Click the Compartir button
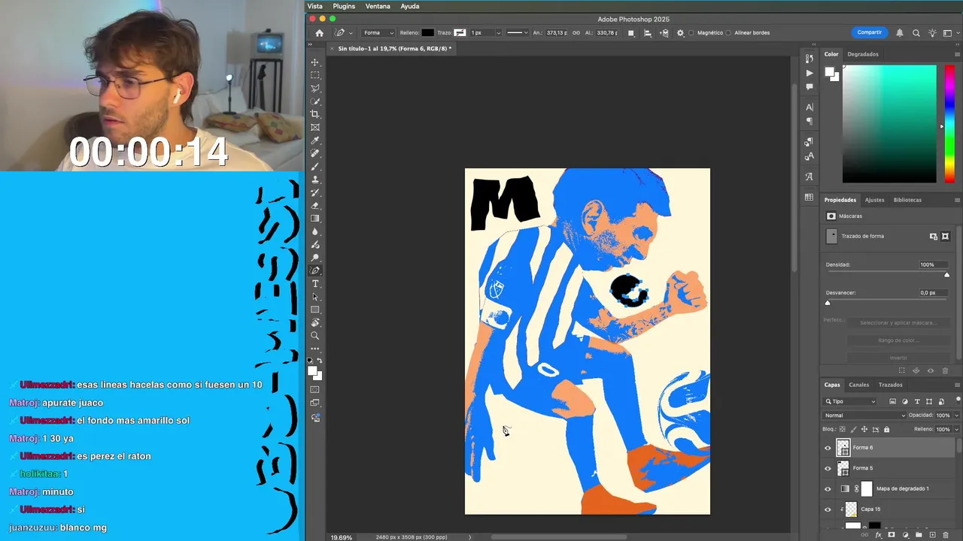The width and height of the screenshot is (963, 541). pyautogui.click(x=870, y=32)
